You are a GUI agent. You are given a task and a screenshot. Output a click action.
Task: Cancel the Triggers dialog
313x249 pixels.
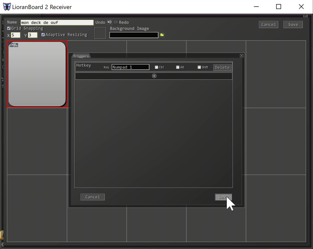tap(93, 197)
